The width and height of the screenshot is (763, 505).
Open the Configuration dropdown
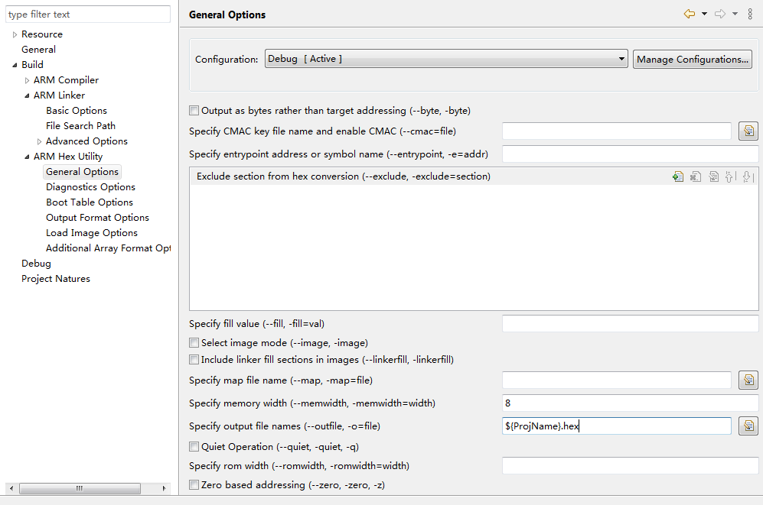click(446, 59)
